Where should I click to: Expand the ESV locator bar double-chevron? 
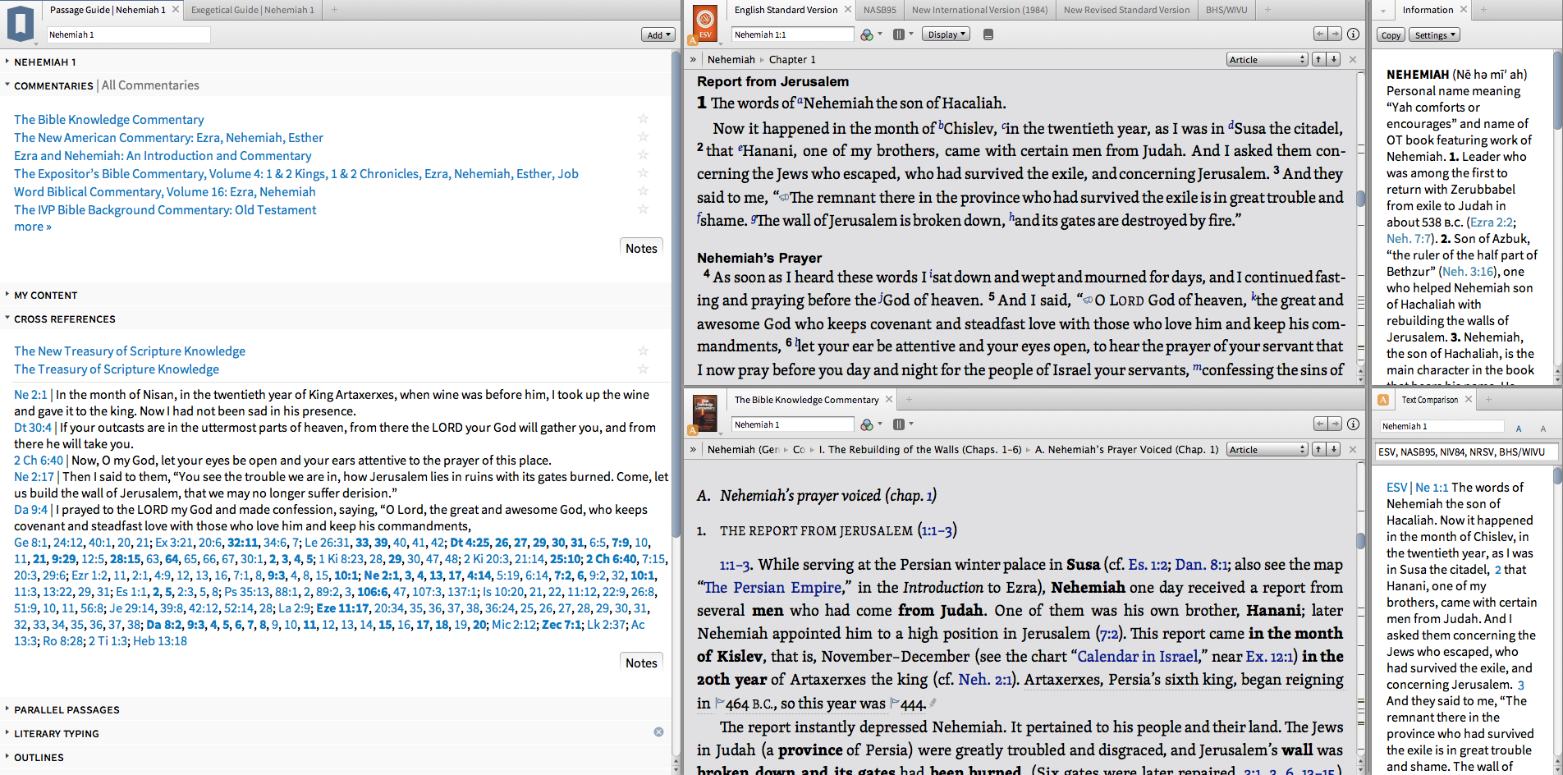tap(693, 60)
